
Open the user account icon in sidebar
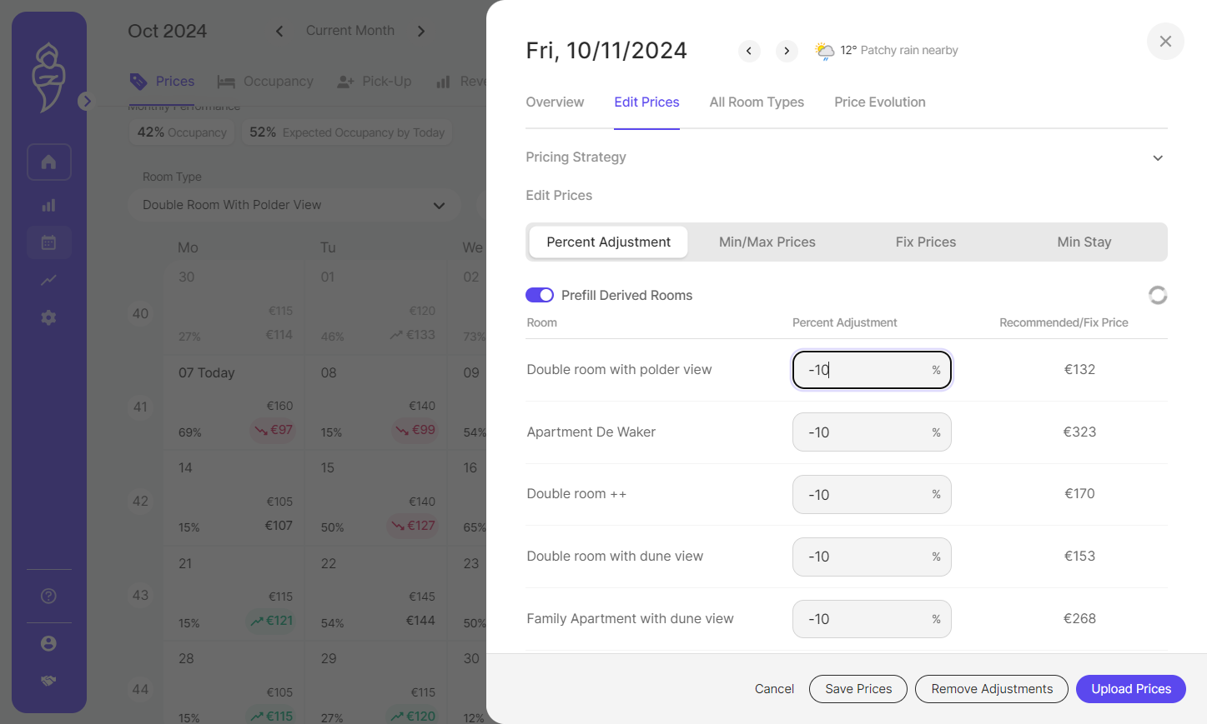click(x=48, y=643)
